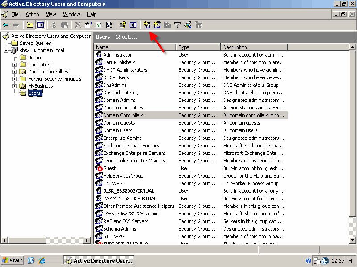Select the Saved Queries folder

(35, 43)
